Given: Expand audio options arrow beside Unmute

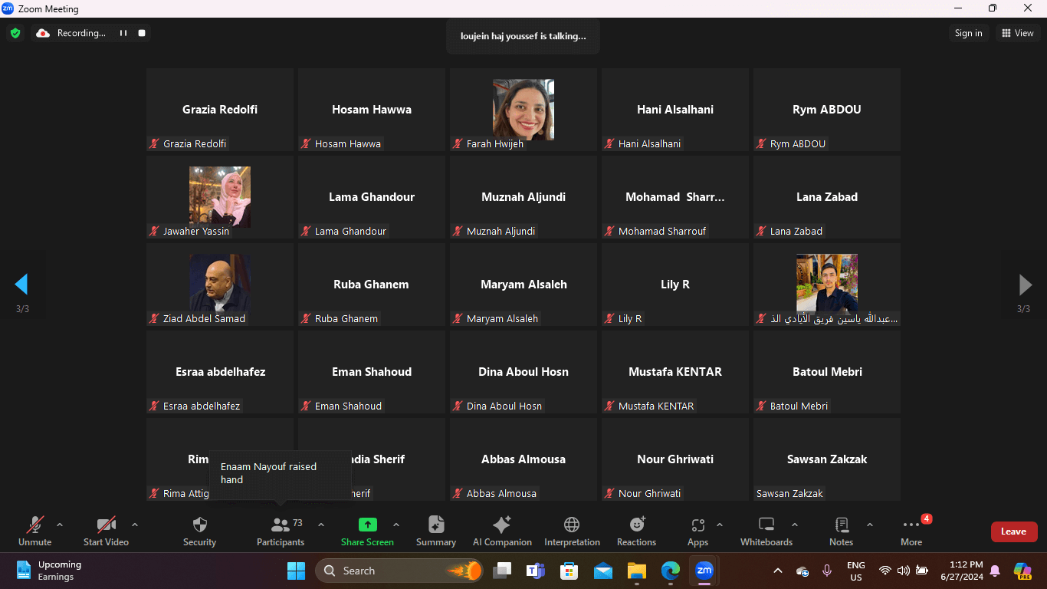Looking at the screenshot, I should pyautogui.click(x=60, y=525).
